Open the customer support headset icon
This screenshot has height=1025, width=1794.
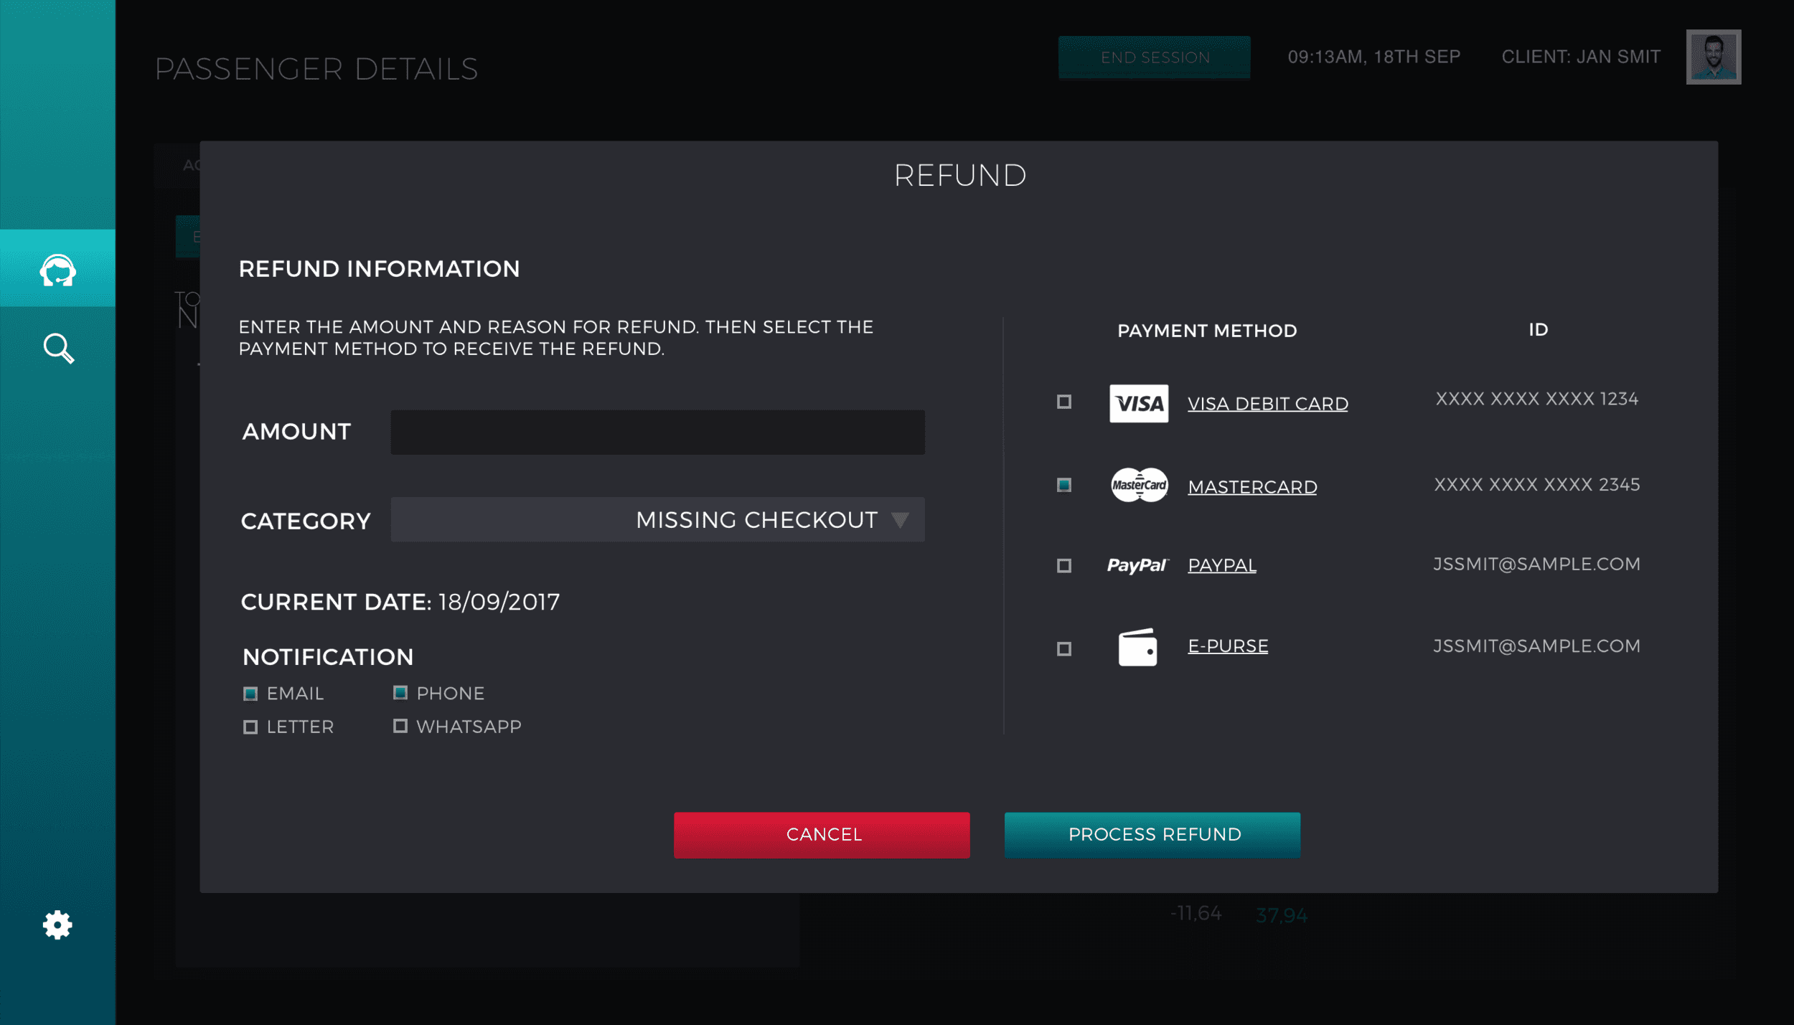(x=57, y=270)
